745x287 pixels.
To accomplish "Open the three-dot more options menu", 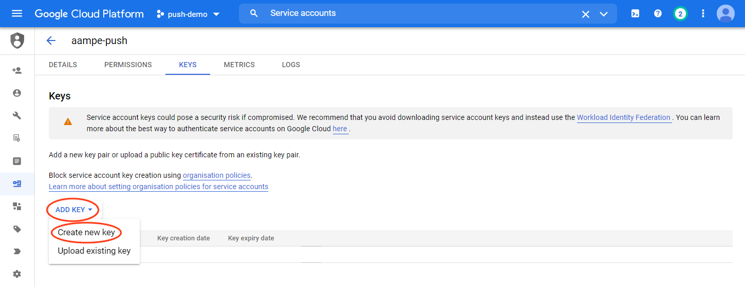I will [703, 14].
